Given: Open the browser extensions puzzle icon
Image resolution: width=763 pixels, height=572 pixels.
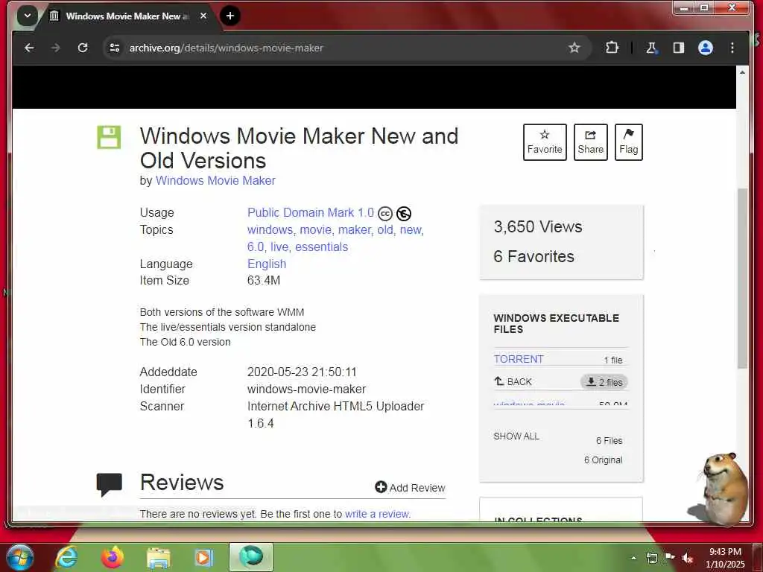Looking at the screenshot, I should click(612, 48).
